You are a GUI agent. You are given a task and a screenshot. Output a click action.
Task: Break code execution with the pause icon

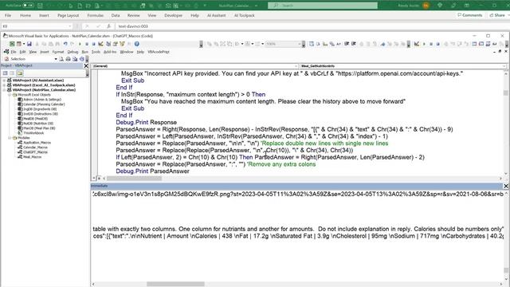click(x=87, y=44)
